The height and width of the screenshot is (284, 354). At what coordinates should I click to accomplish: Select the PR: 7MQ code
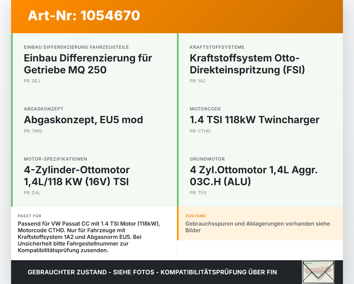tap(33, 131)
